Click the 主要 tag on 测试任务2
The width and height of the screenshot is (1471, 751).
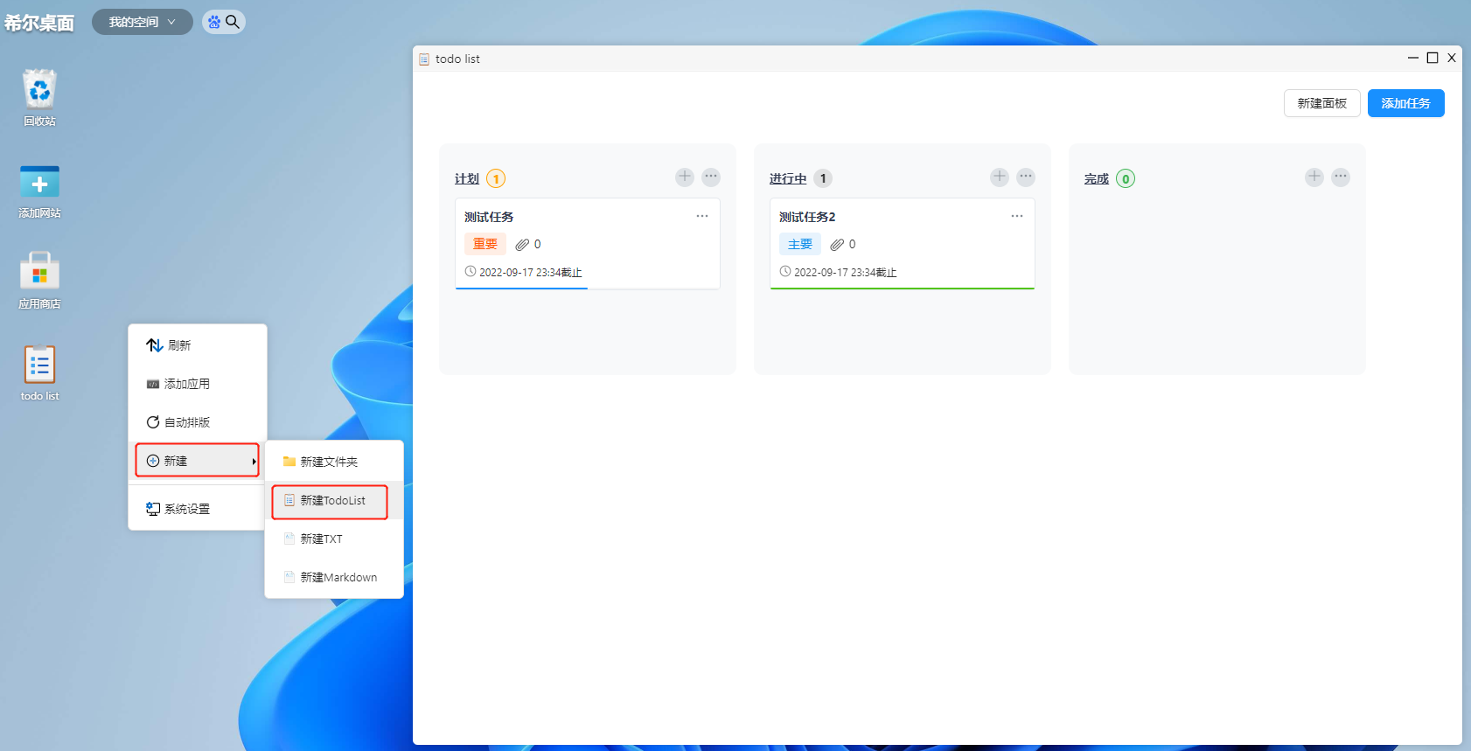pyautogui.click(x=800, y=244)
